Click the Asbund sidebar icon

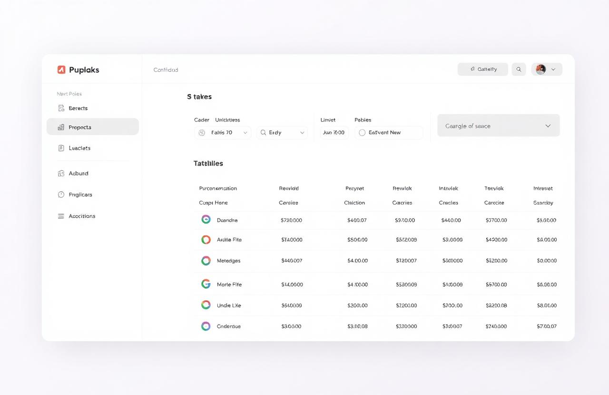point(61,173)
